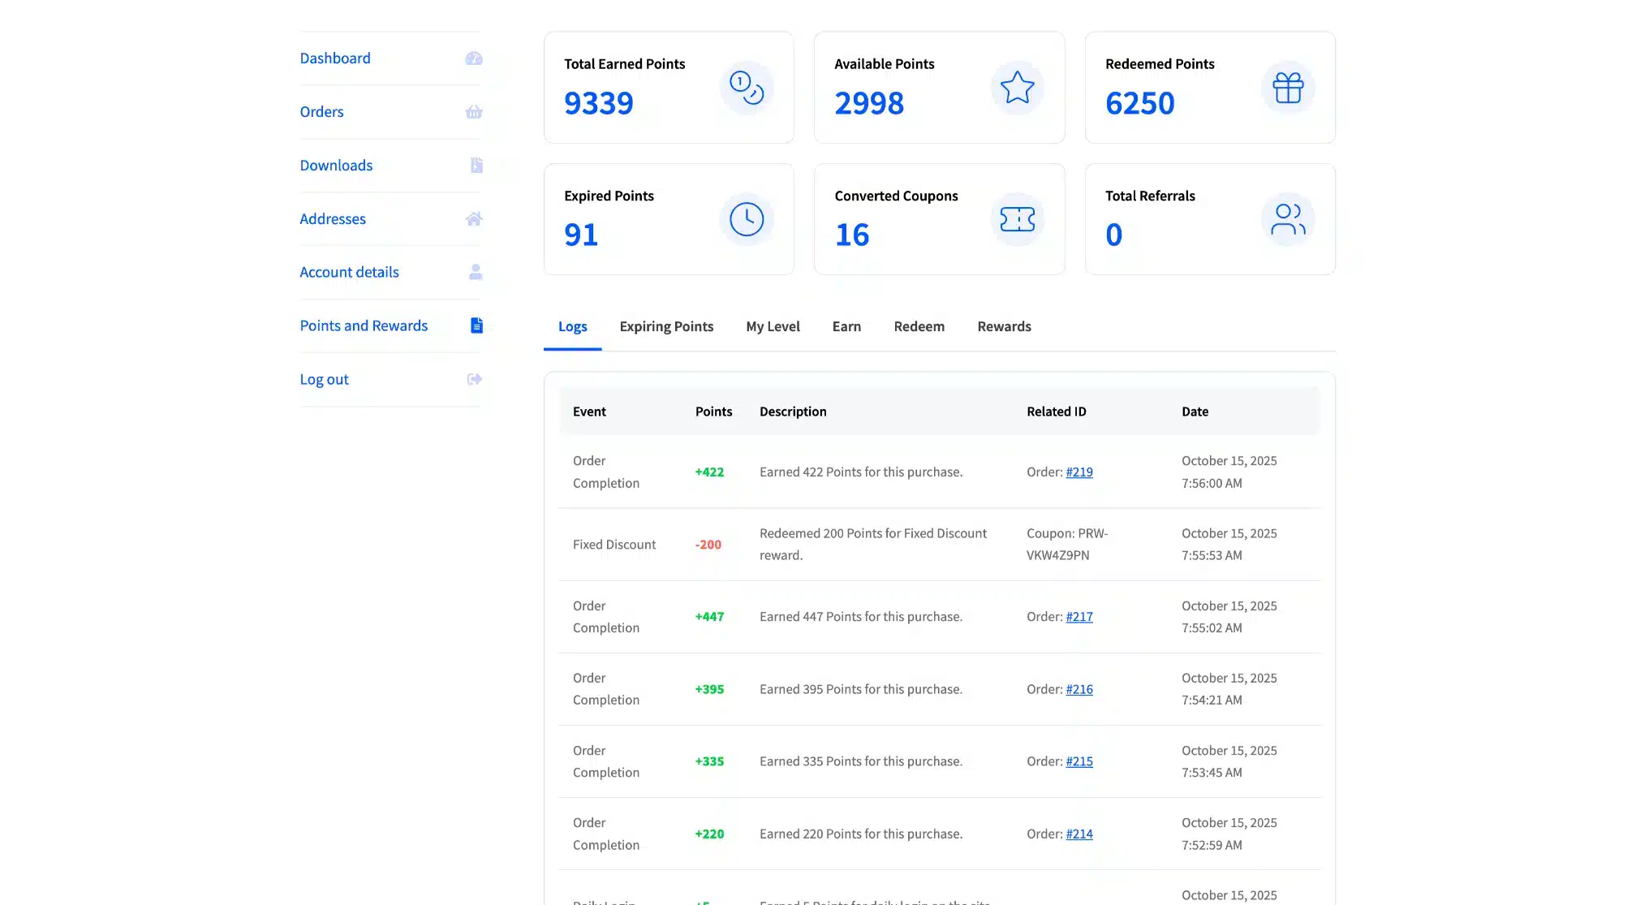Open order #215 link
This screenshot has height=905, width=1636.
(x=1078, y=761)
